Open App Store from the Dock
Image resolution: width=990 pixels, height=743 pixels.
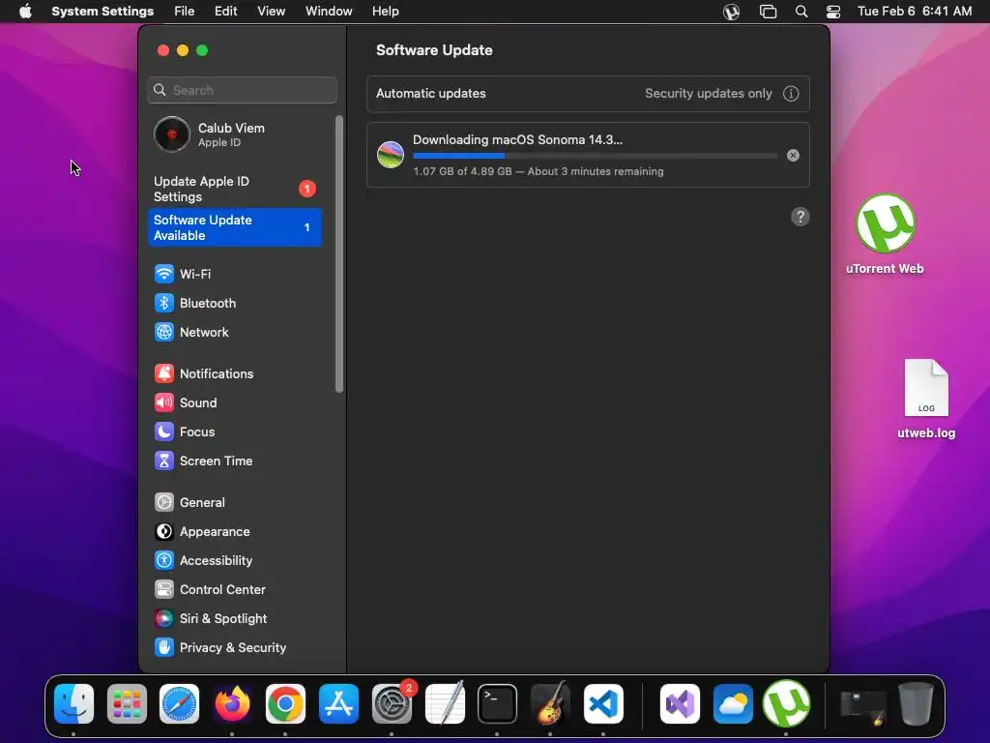[x=338, y=704]
